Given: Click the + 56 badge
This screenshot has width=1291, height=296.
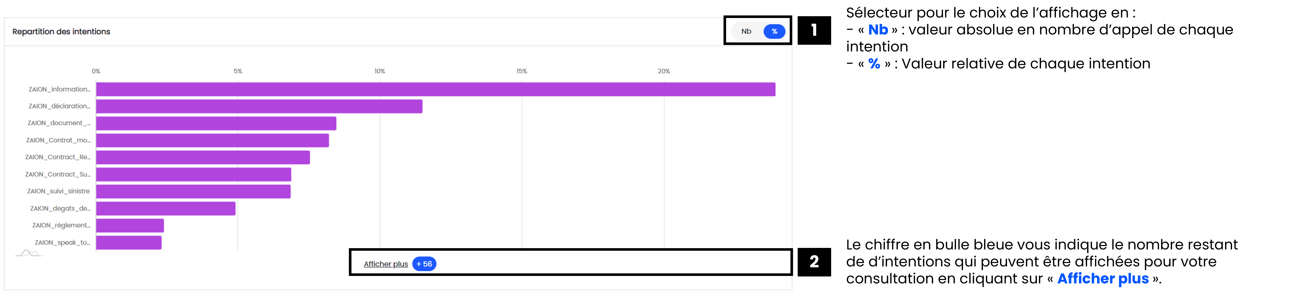Looking at the screenshot, I should pos(424,264).
